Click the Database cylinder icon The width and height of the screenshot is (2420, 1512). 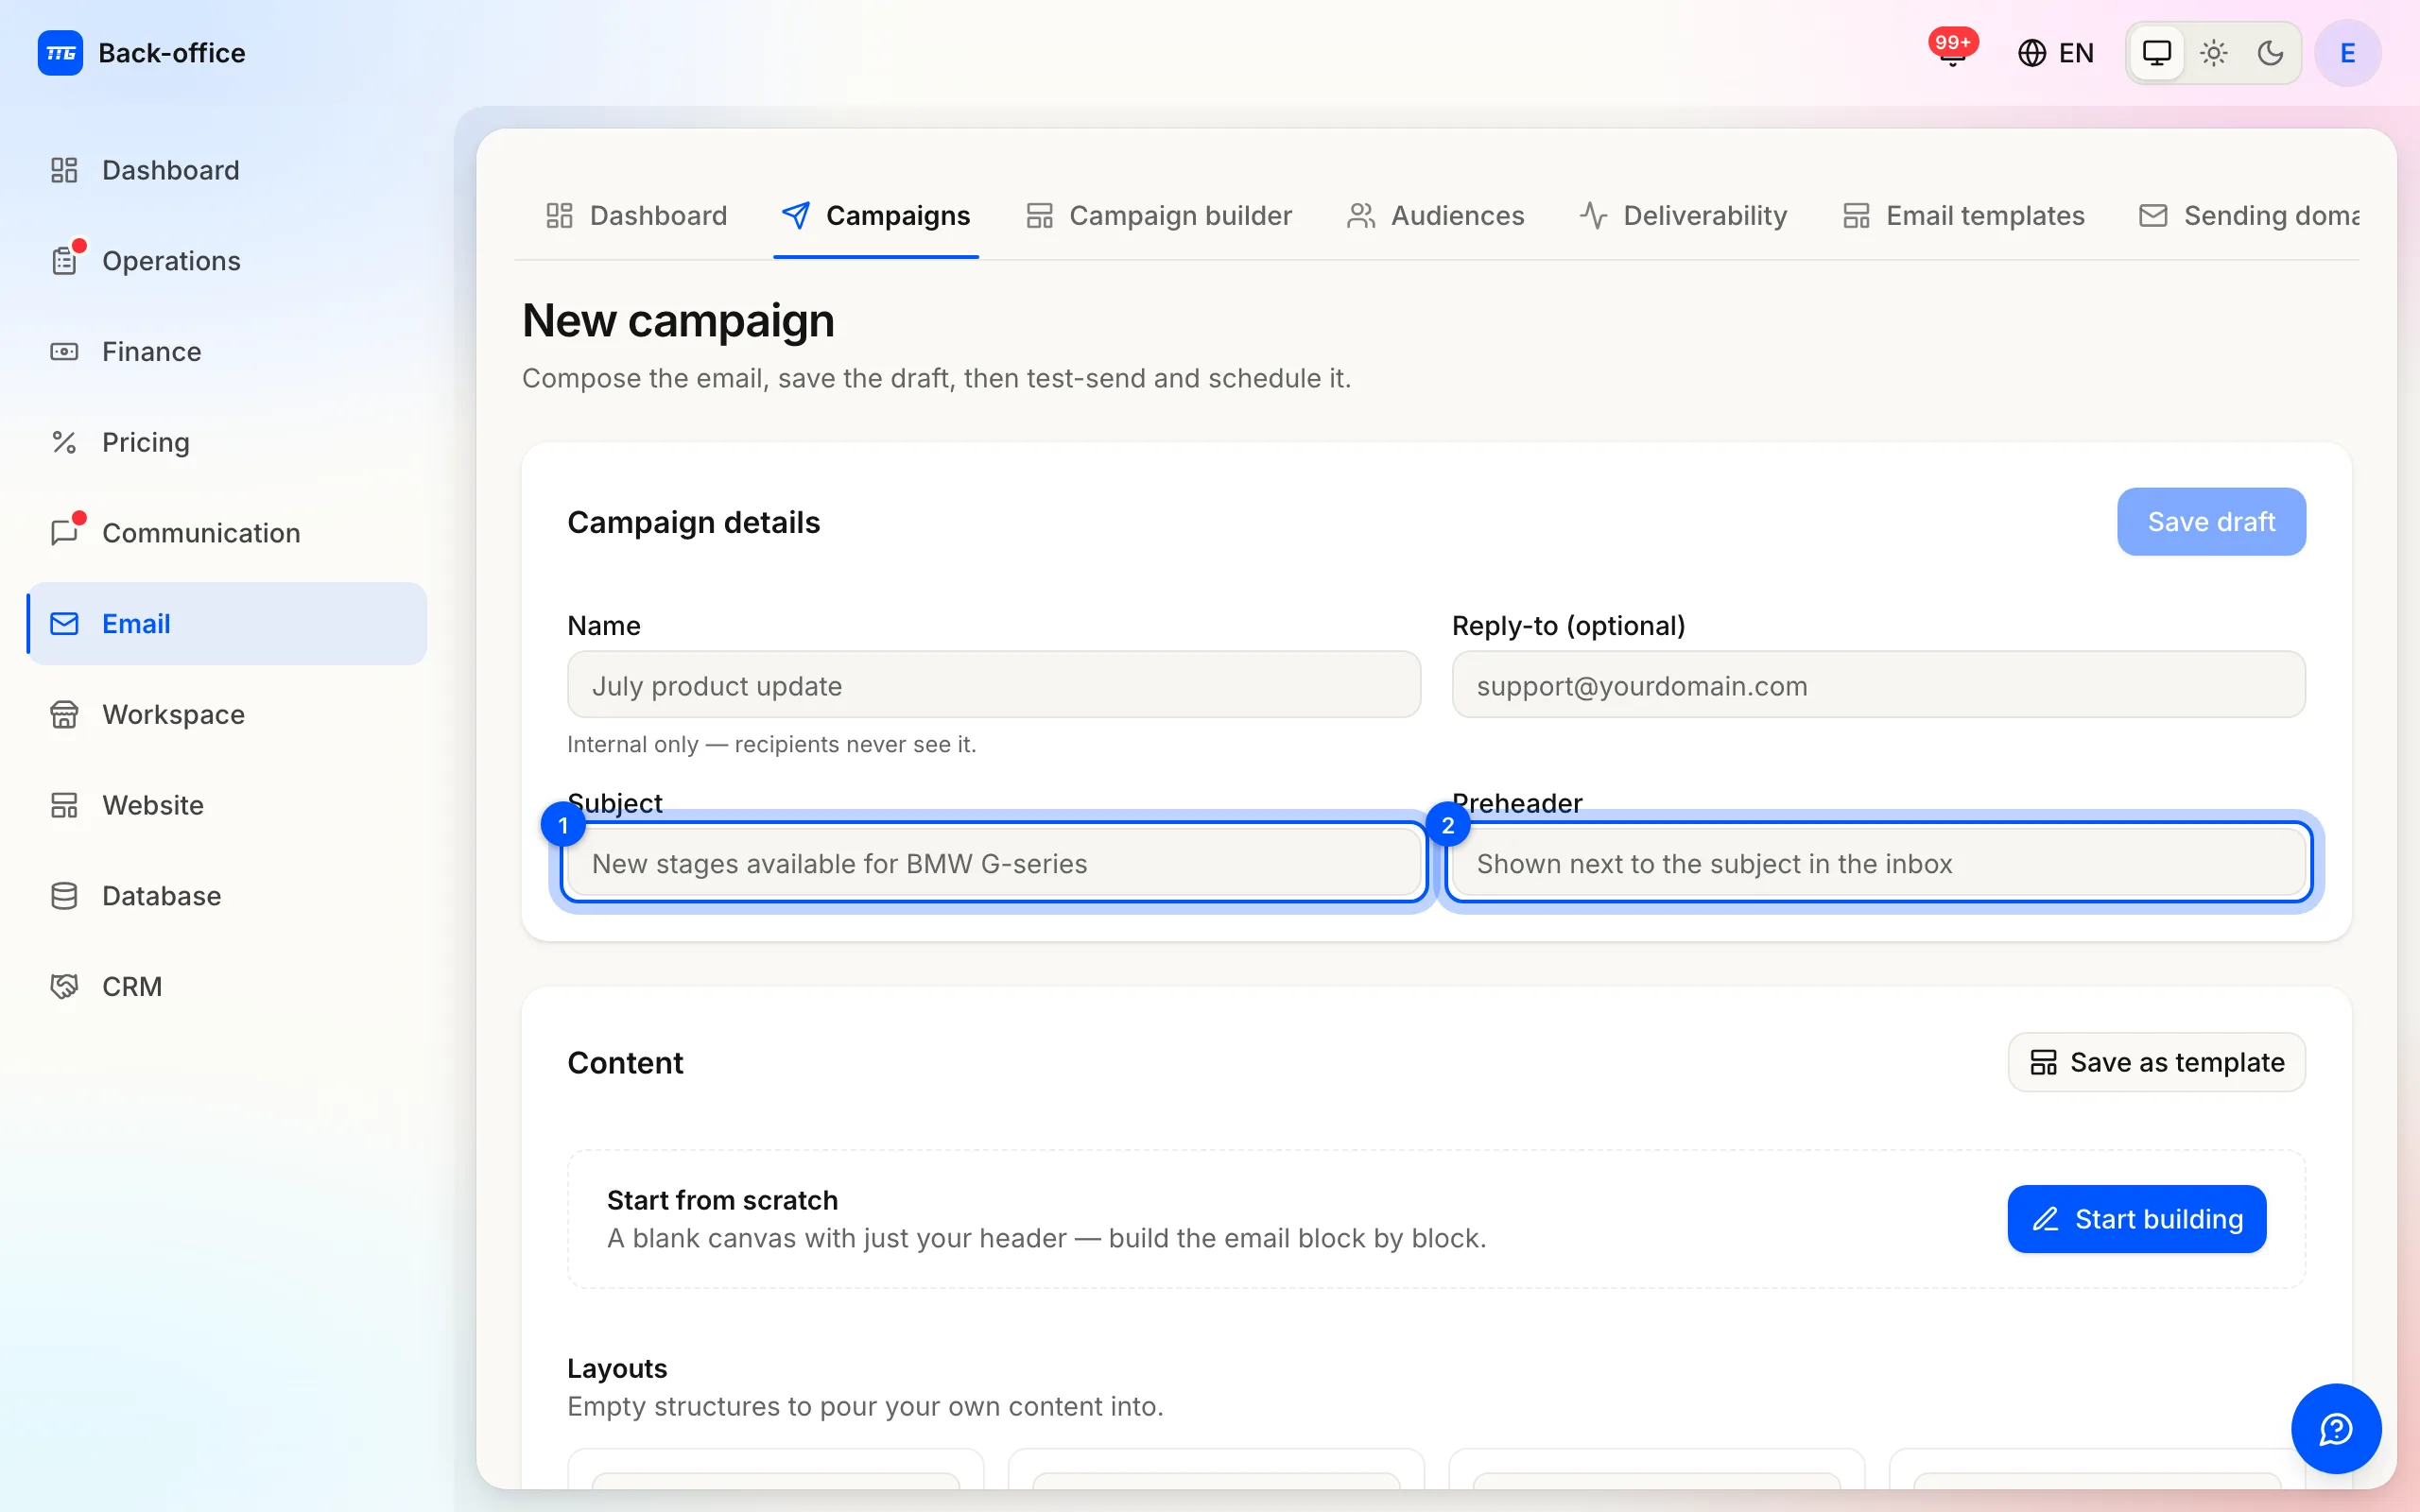[x=64, y=896]
